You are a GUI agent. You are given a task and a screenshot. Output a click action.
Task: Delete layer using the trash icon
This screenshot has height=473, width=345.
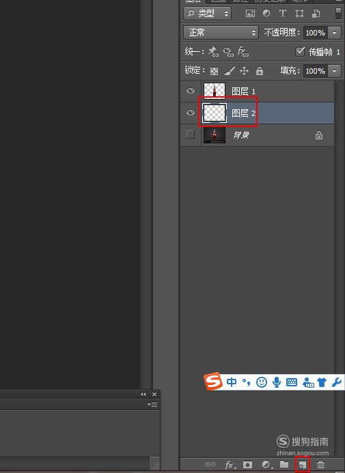click(320, 465)
